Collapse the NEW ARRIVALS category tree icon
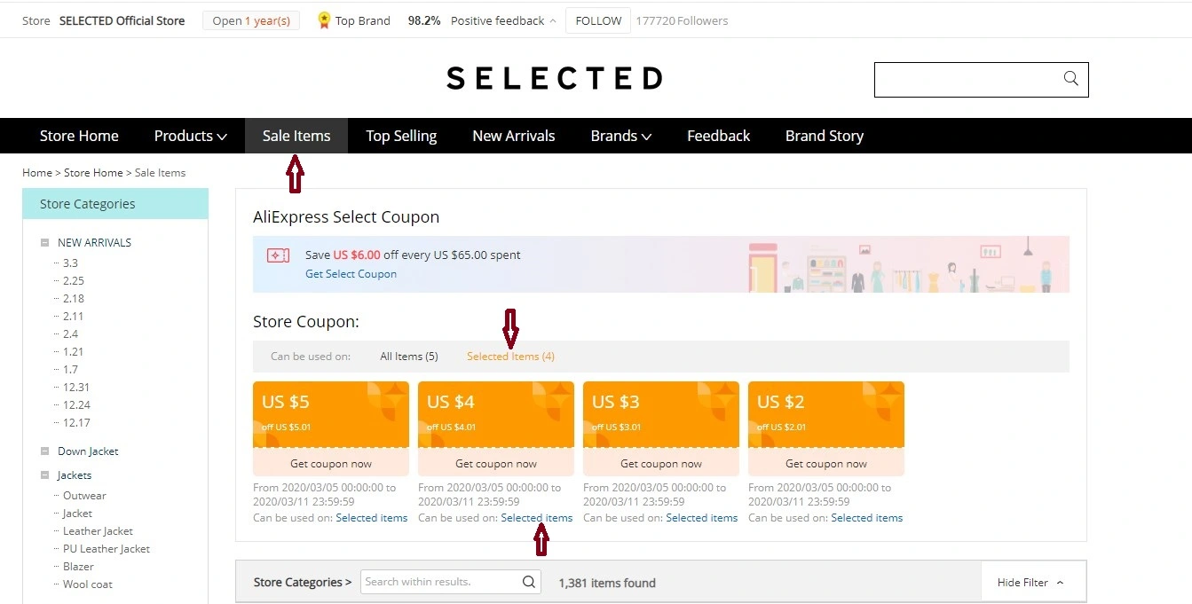Viewport: 1192px width, 604px height. (44, 242)
